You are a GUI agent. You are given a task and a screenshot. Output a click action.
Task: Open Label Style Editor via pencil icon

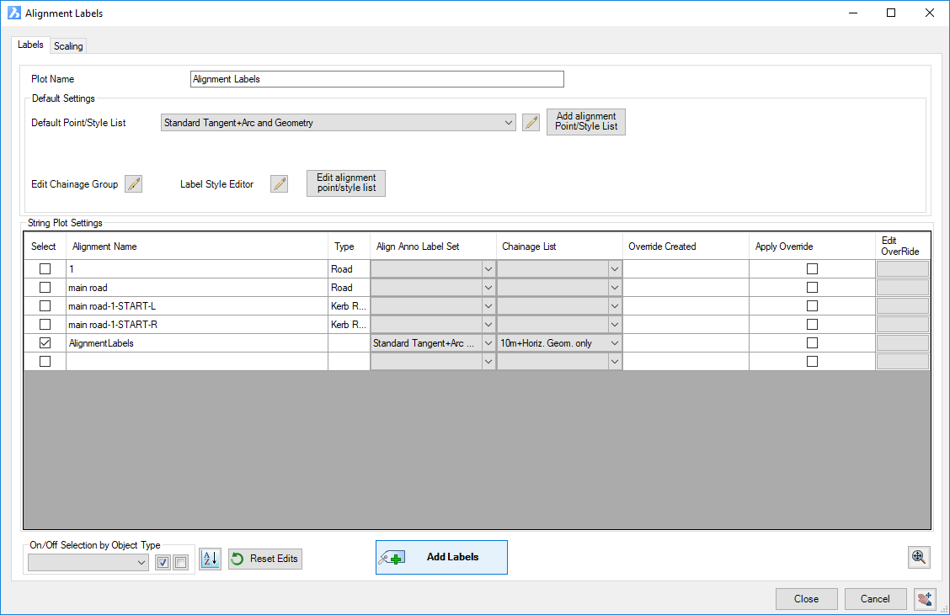(x=279, y=184)
